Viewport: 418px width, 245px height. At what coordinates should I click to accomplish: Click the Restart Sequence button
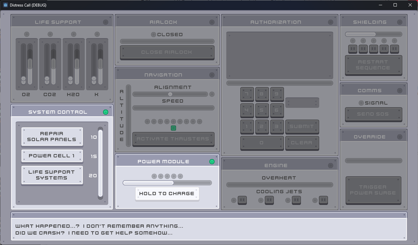pyautogui.click(x=373, y=65)
